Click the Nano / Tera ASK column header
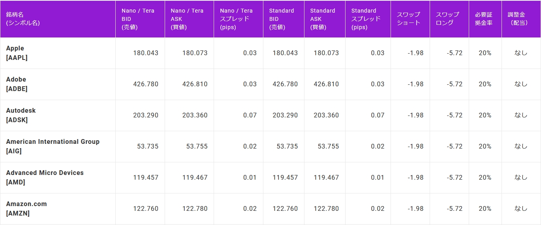This screenshot has height=225, width=541. 187,19
